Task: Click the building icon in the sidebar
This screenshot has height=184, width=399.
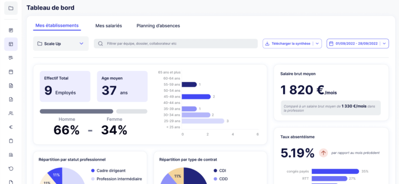Action: [x=11, y=154]
